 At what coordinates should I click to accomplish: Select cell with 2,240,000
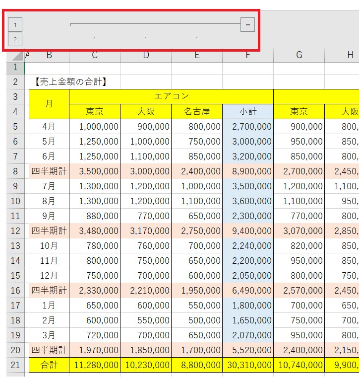coord(248,245)
